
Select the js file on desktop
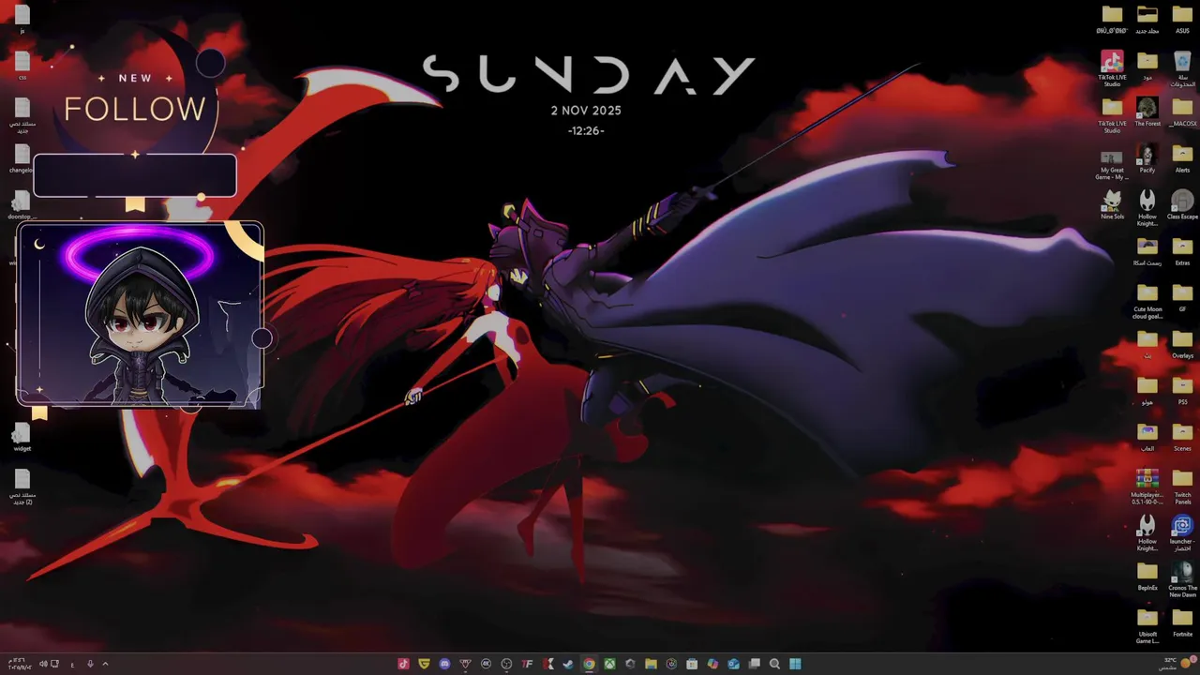point(22,19)
